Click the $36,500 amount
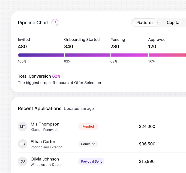Image resolution: width=186 pixels, height=173 pixels. [147, 144]
